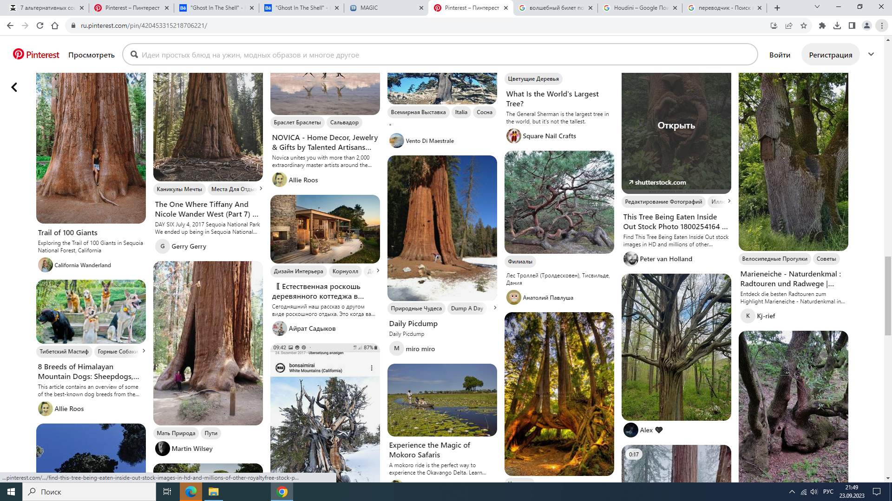
Task: Click the Войти login button
Action: pos(780,55)
